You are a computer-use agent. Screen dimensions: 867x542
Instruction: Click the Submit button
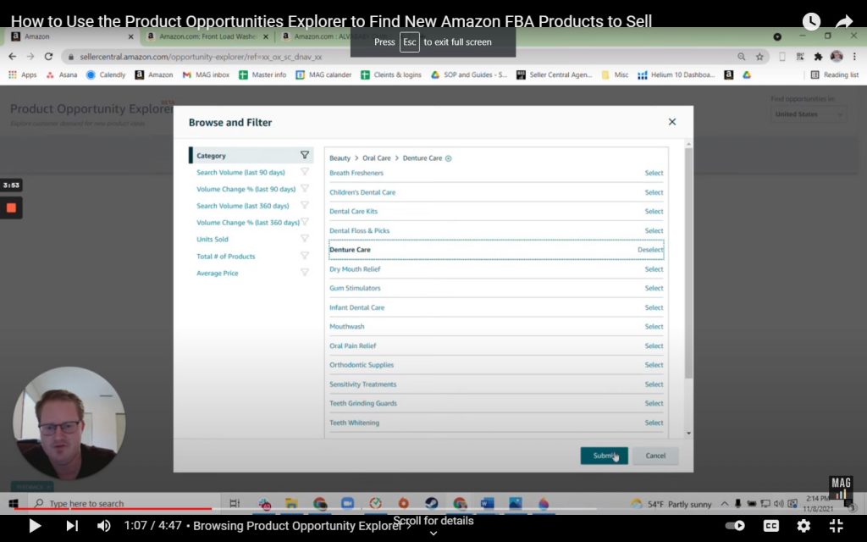604,456
